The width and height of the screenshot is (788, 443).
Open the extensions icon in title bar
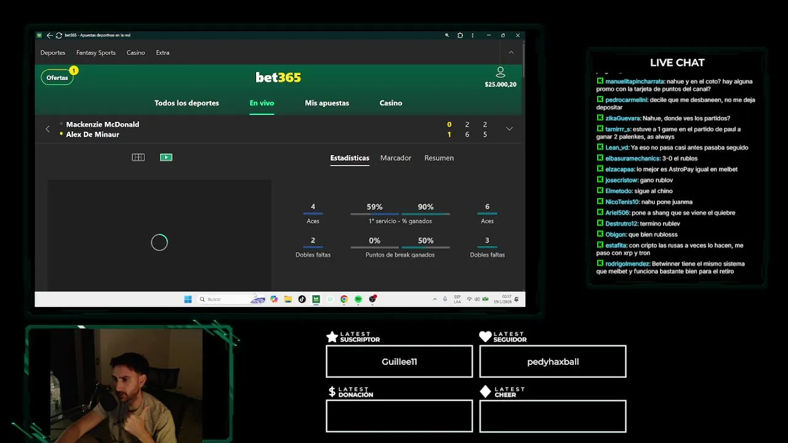(460, 35)
